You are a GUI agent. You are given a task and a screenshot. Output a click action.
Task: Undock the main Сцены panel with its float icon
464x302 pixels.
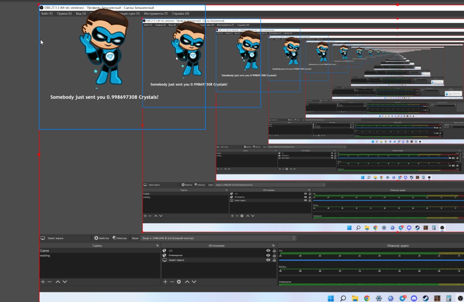click(x=157, y=245)
